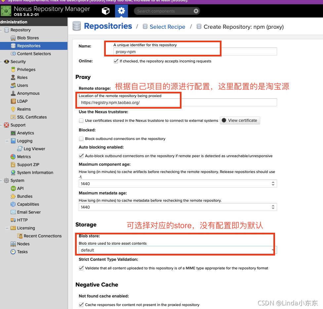Viewport: 323px width, 309px height.
Task: Click the Blob Stores icon in sidebar
Action: [13, 38]
